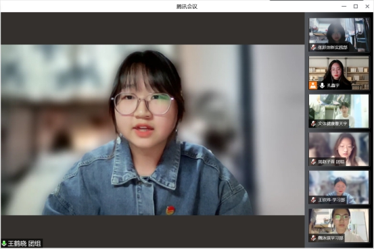Click the main speaker video of 王鹤晓
Viewport: 374px width, 249px height.
(x=153, y=130)
